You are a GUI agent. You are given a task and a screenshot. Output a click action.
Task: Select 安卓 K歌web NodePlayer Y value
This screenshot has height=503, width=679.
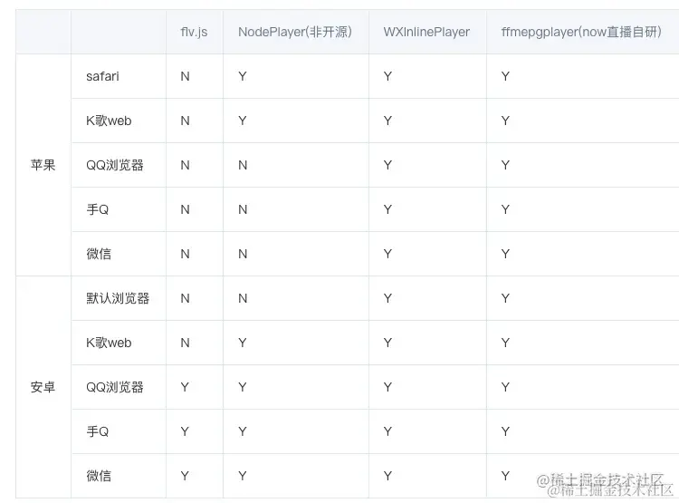point(243,343)
